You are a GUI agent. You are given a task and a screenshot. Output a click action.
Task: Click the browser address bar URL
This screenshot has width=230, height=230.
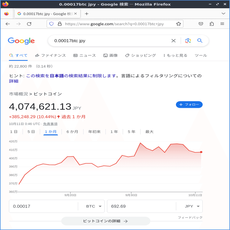pyautogui.click(x=114, y=24)
